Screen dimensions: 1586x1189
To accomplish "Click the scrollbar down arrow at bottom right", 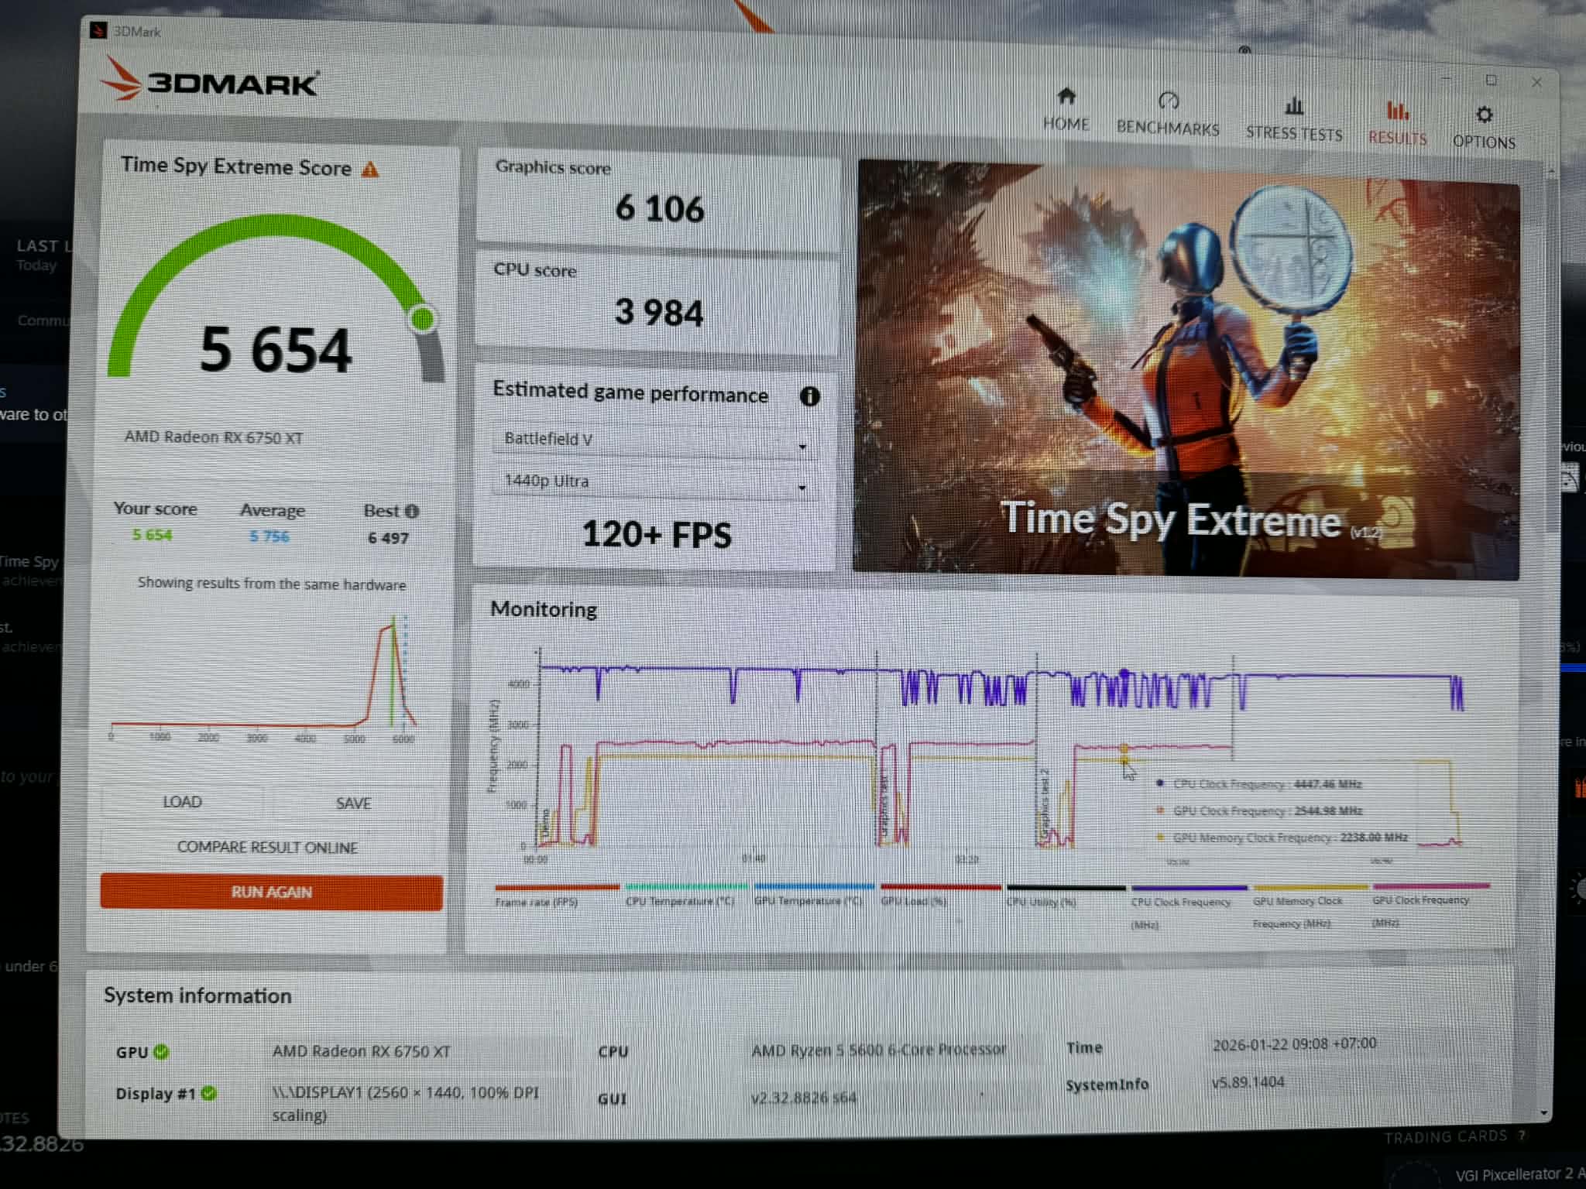I will point(1544,1113).
